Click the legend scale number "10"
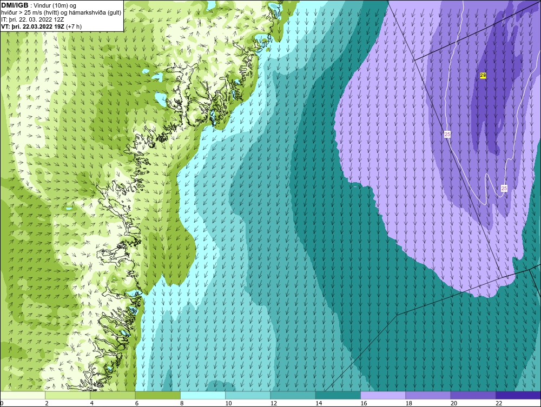Screen dimensions: 541x407 pyautogui.click(x=228, y=403)
